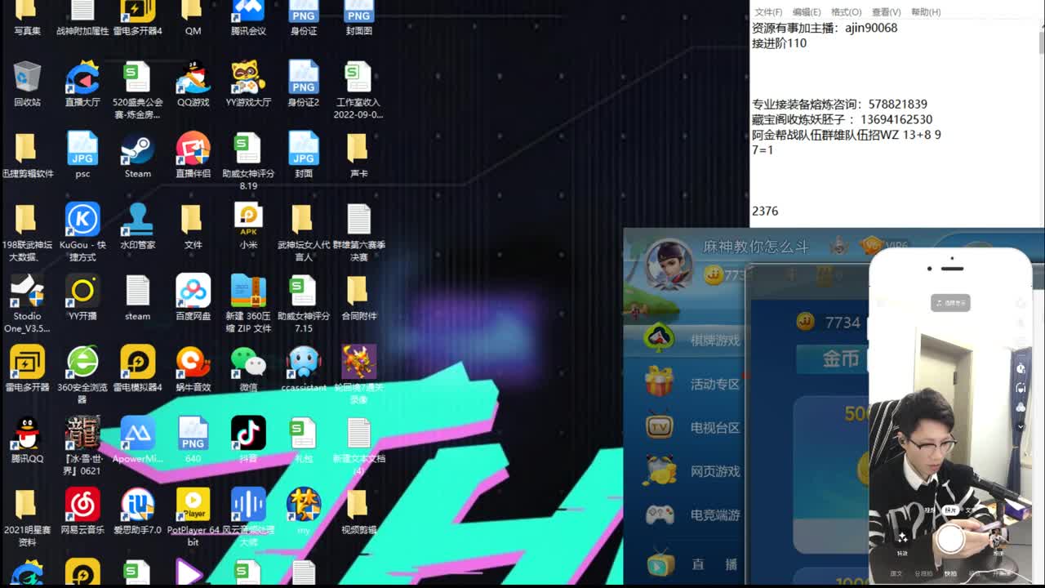
Task: Open the Steam shortcut with capital S
Action: point(137,155)
